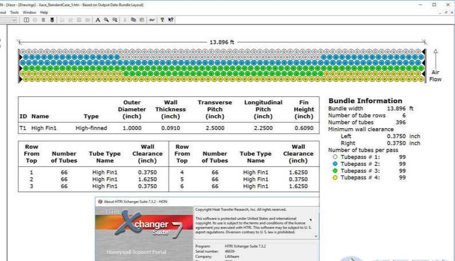Open the Help menu
Viewport: 455px width, 261px height.
[44, 12]
